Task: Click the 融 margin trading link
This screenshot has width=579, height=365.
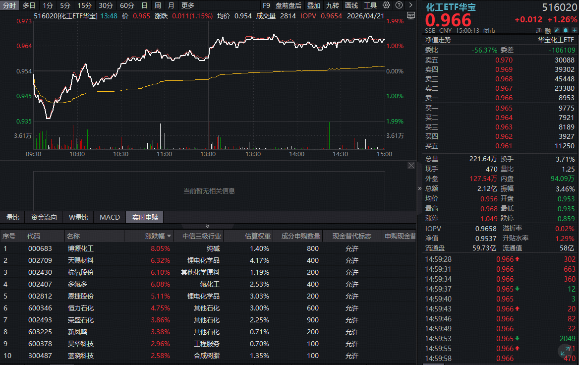Action: [x=548, y=30]
